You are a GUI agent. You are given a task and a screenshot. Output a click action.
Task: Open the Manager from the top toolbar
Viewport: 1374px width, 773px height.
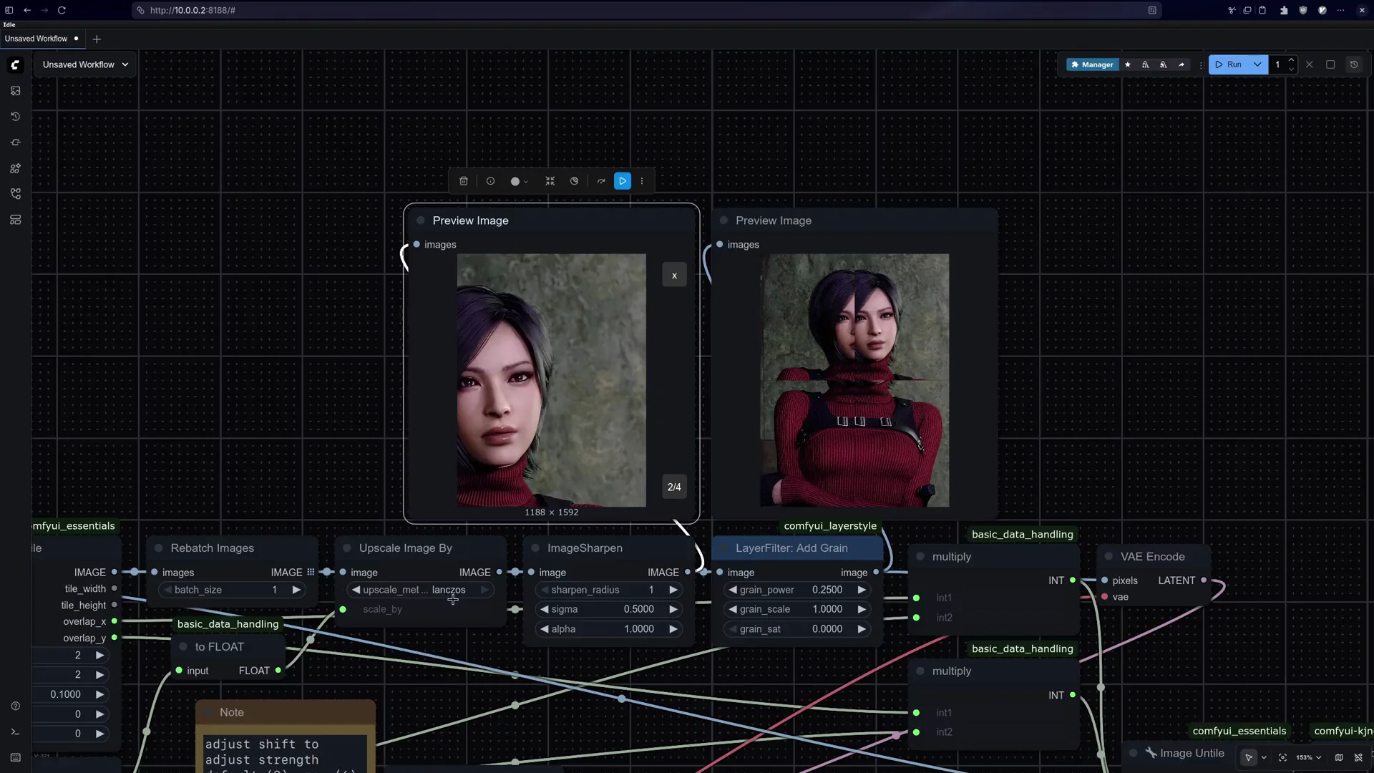click(x=1093, y=64)
